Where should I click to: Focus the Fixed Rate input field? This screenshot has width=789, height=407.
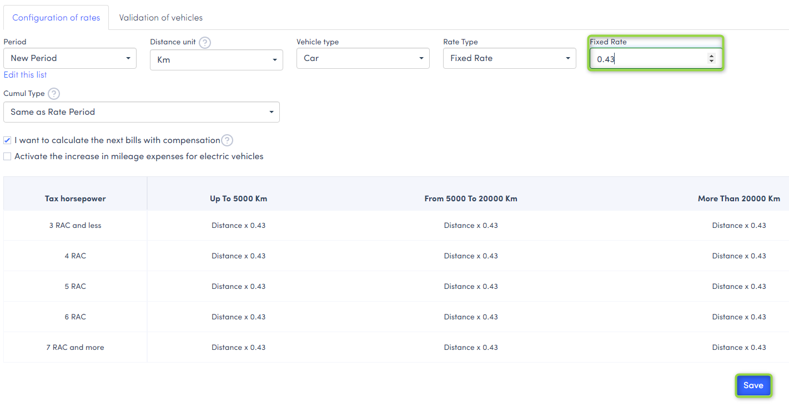point(647,59)
